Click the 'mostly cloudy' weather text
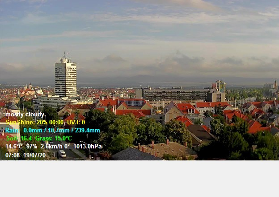 (25, 115)
